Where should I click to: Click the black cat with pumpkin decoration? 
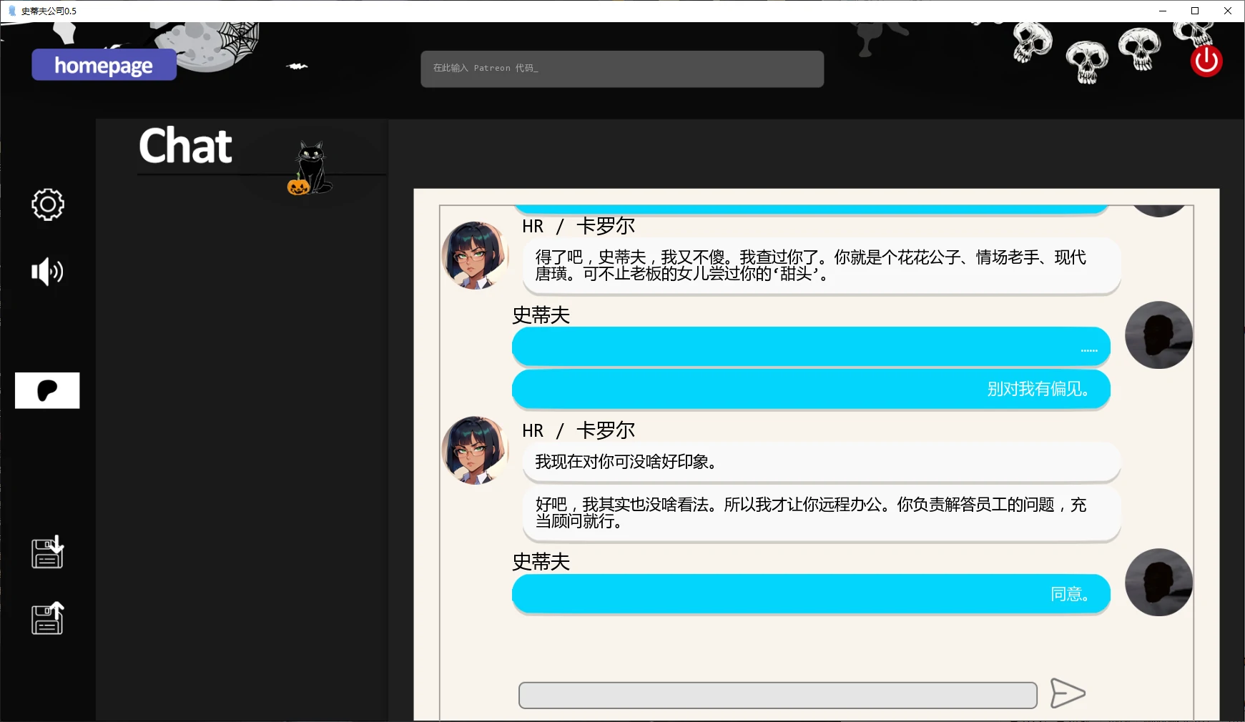tap(311, 168)
